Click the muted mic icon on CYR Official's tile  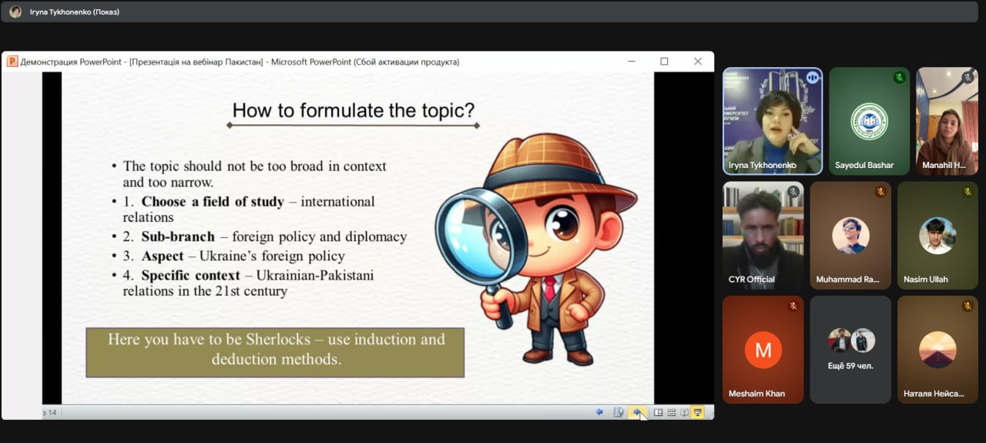point(793,192)
